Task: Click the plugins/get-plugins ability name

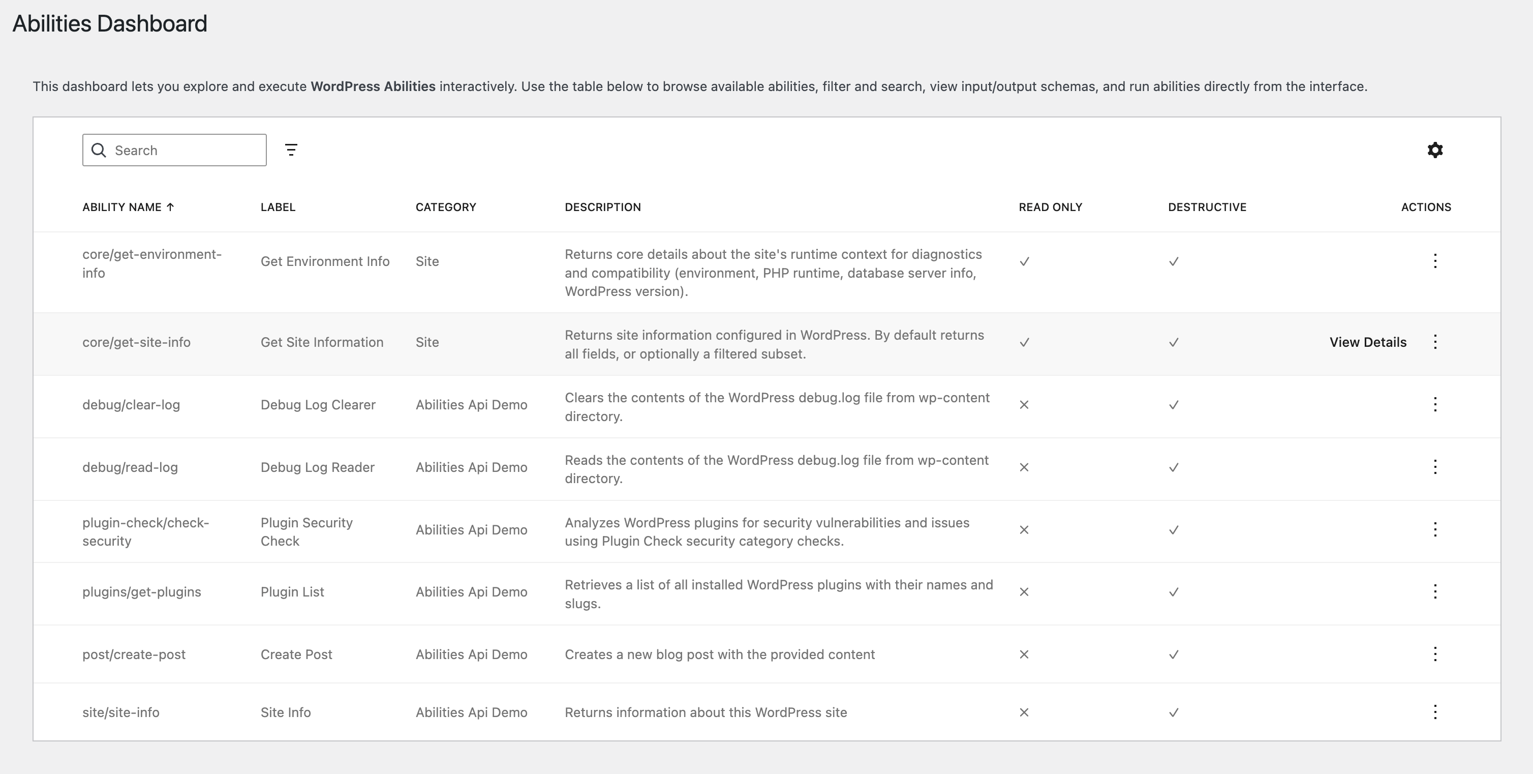Action: click(x=142, y=592)
